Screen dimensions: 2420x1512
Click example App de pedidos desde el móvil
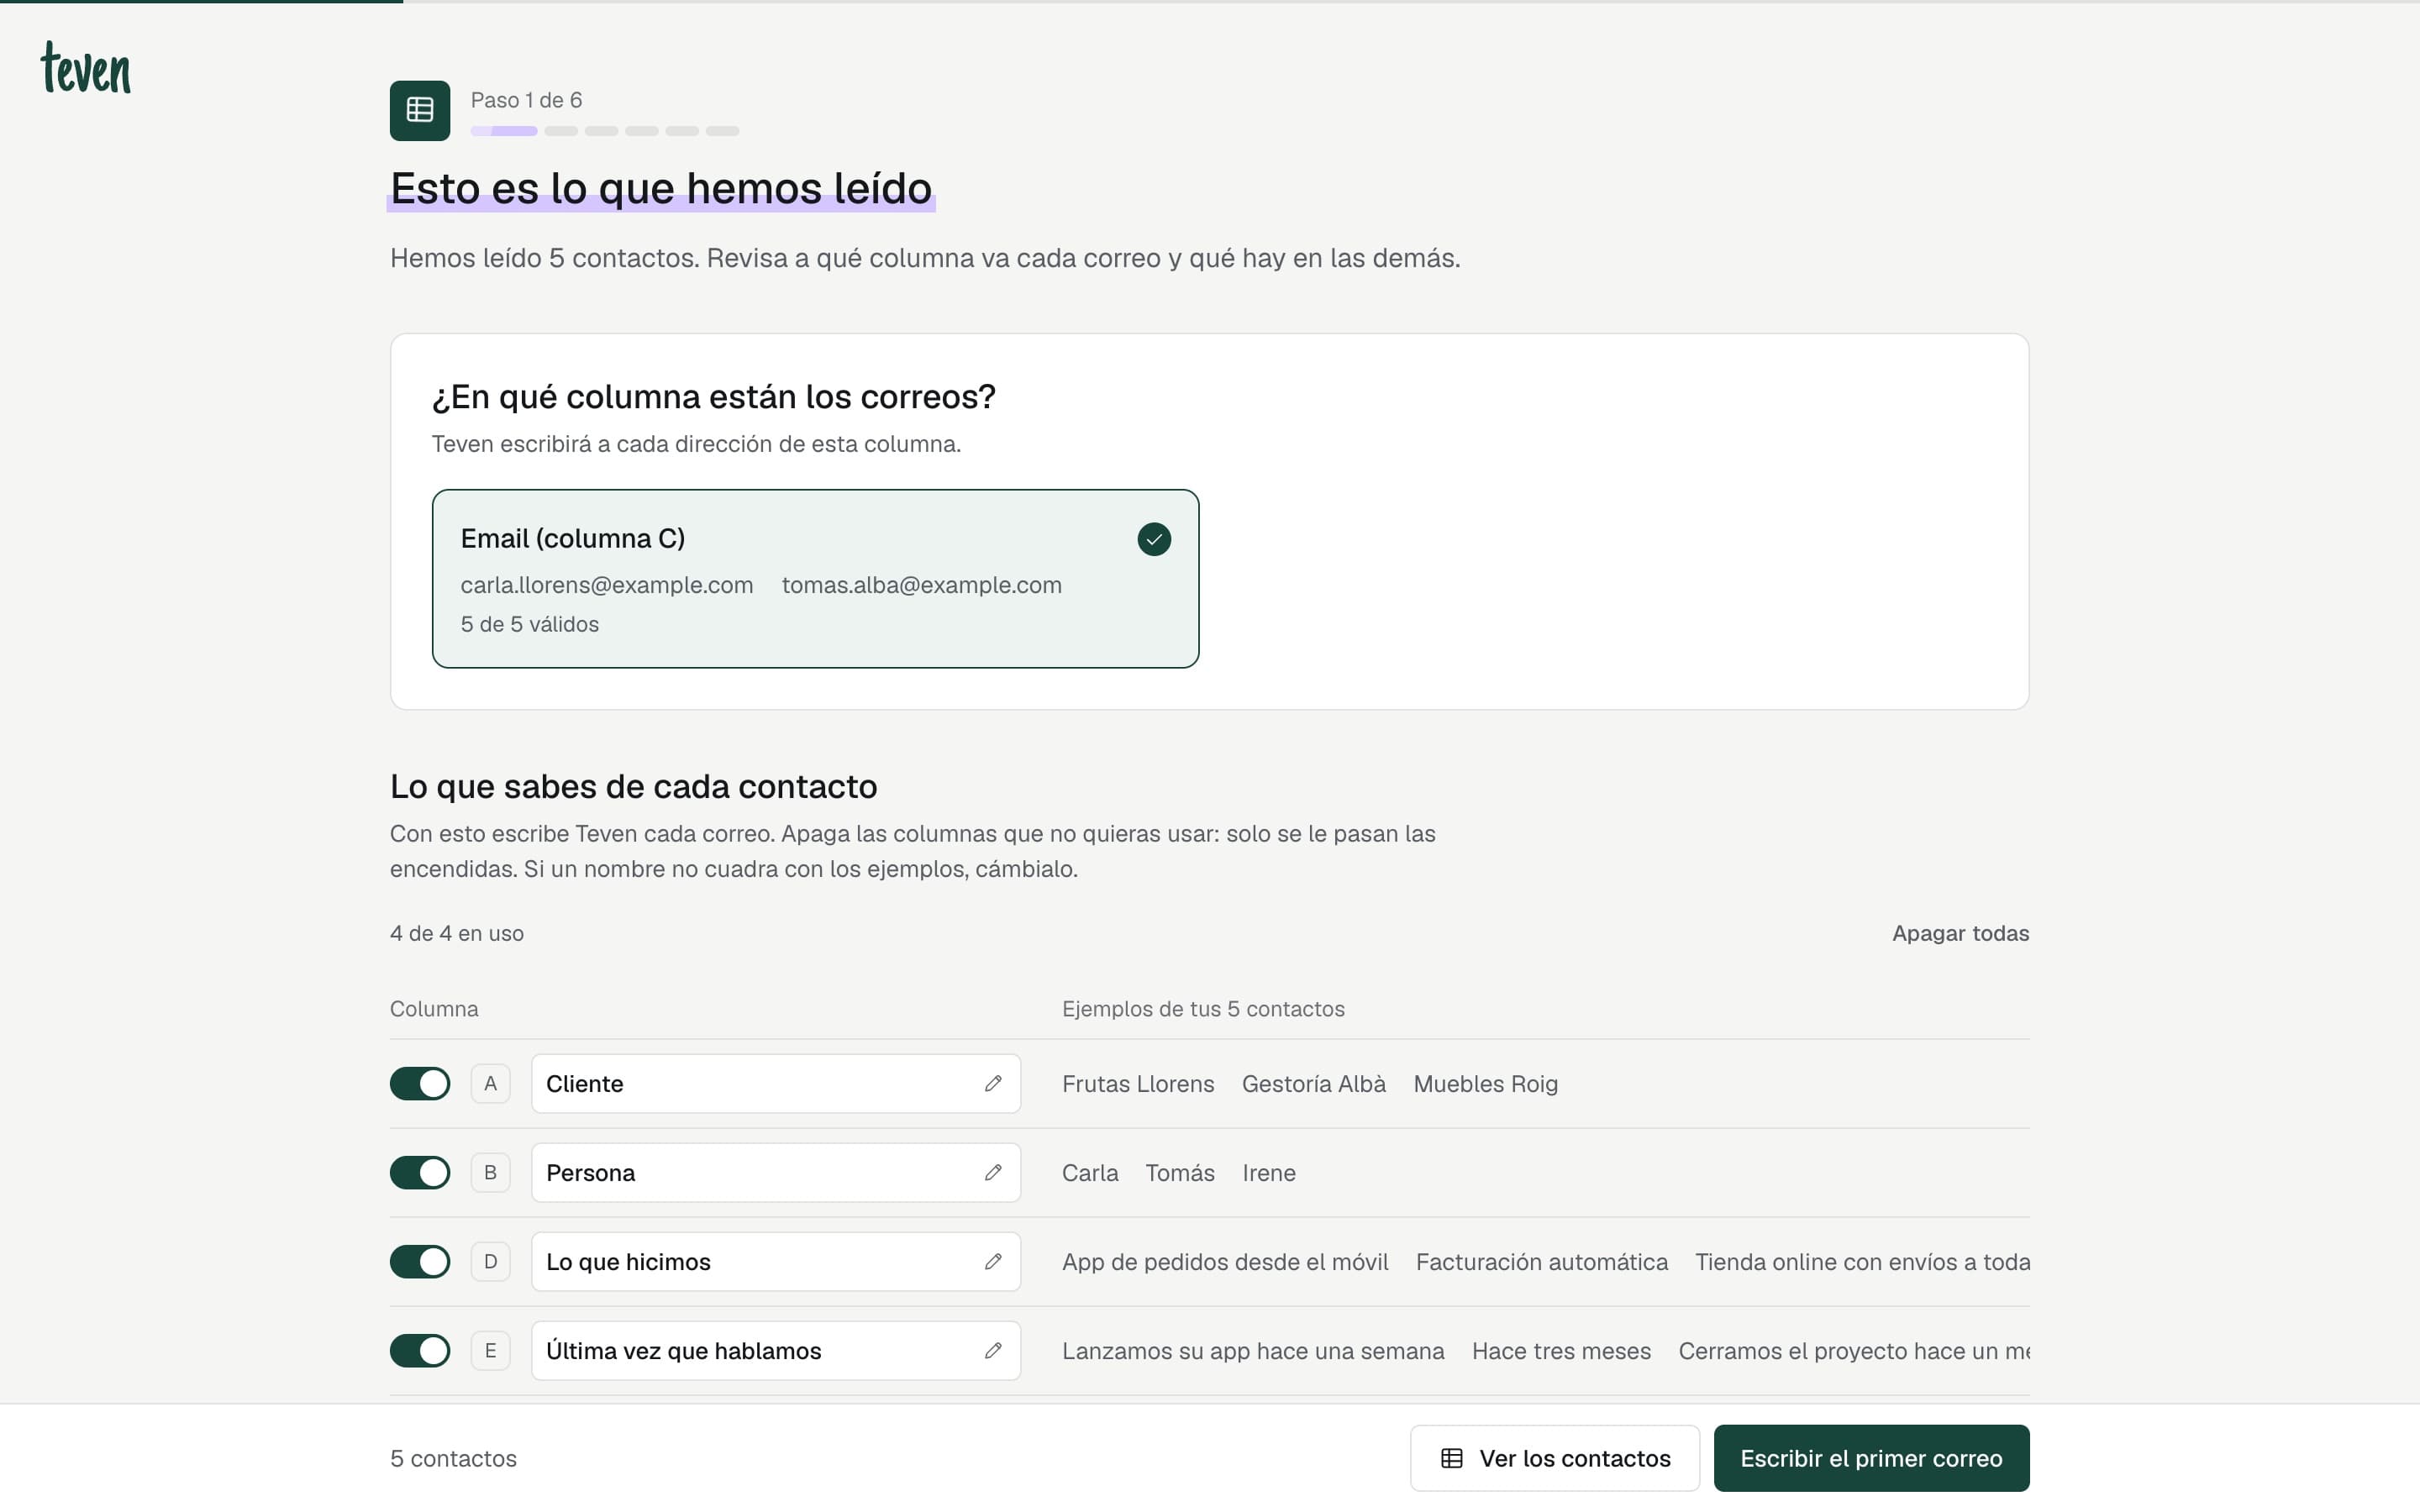(1225, 1261)
